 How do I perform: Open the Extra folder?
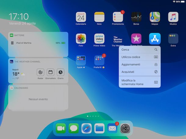coord(173,39)
